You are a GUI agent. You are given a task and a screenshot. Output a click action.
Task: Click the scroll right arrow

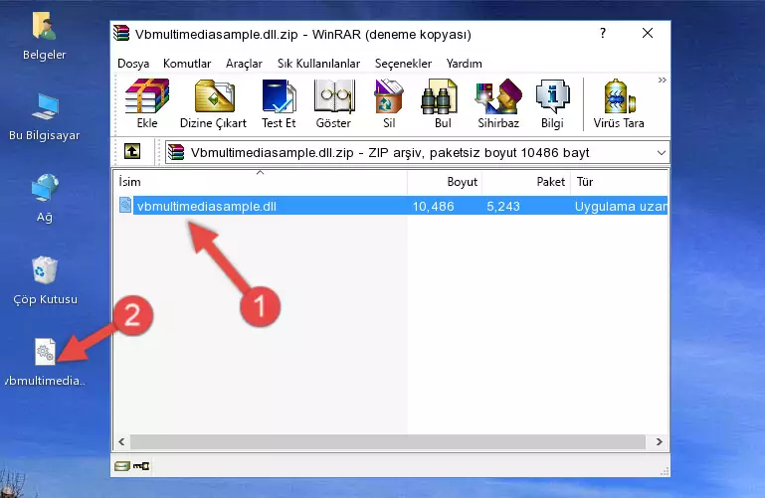pos(660,442)
